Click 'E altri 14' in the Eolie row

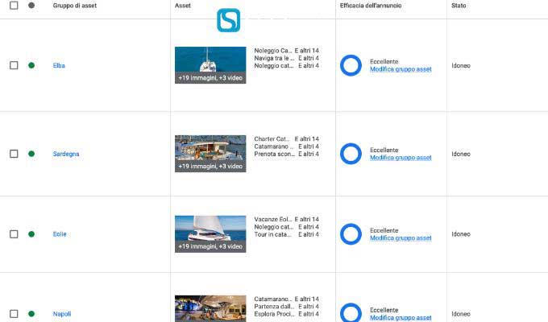click(x=307, y=219)
